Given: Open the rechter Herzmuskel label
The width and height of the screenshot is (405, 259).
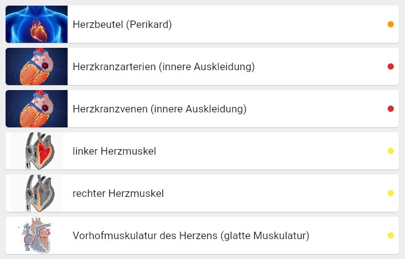Looking at the screenshot, I should (x=118, y=194).
